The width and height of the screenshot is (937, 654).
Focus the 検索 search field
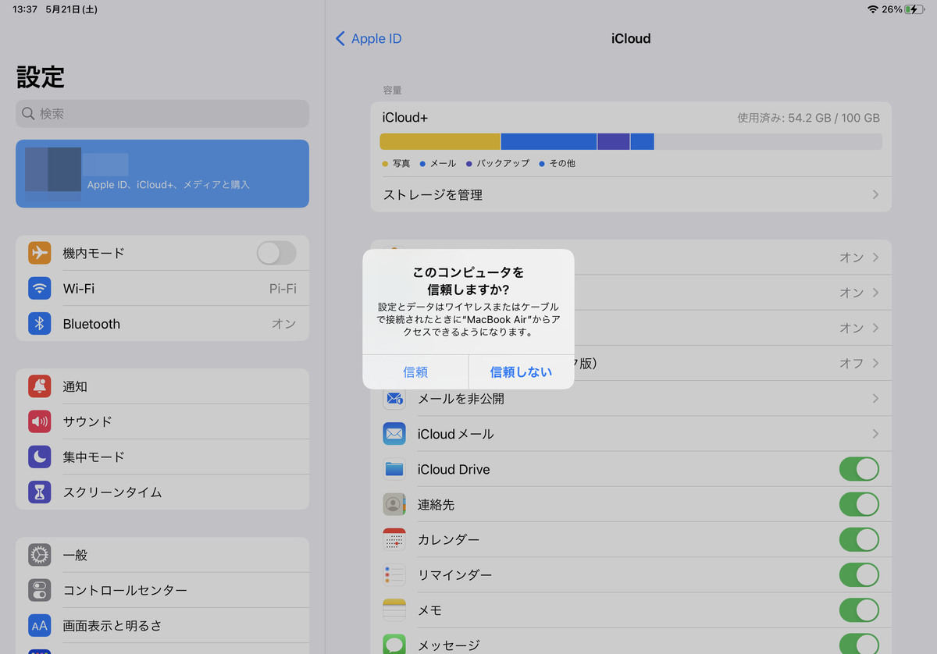(x=162, y=114)
